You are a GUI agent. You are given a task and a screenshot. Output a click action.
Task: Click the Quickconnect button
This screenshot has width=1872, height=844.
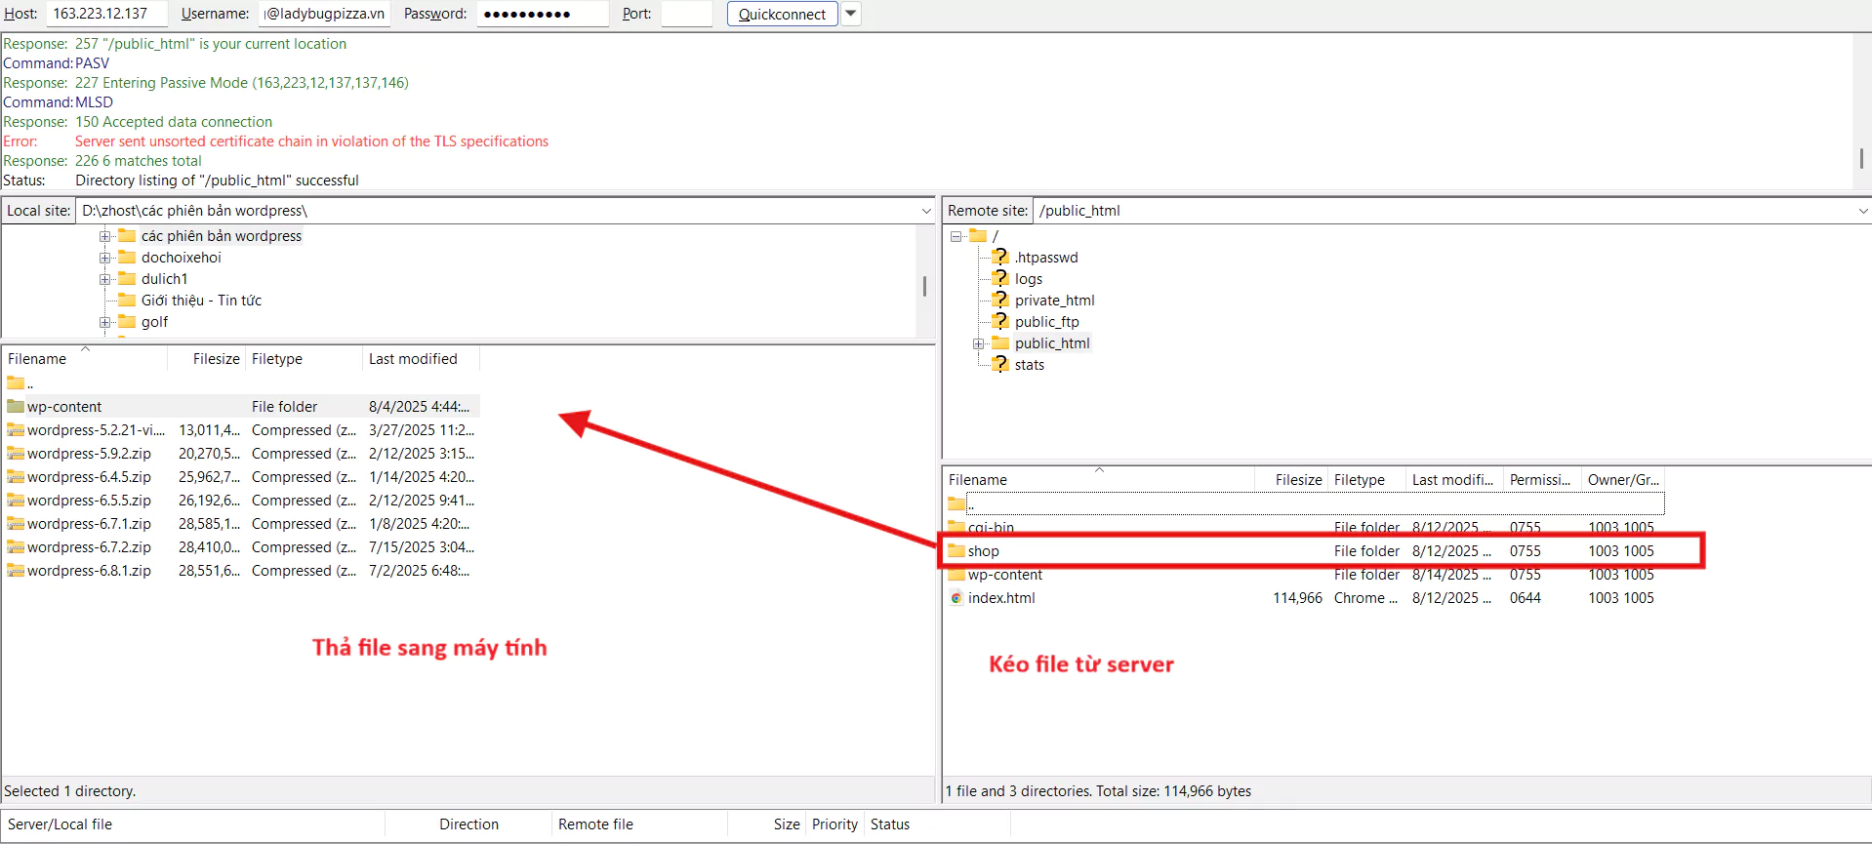[x=782, y=14]
